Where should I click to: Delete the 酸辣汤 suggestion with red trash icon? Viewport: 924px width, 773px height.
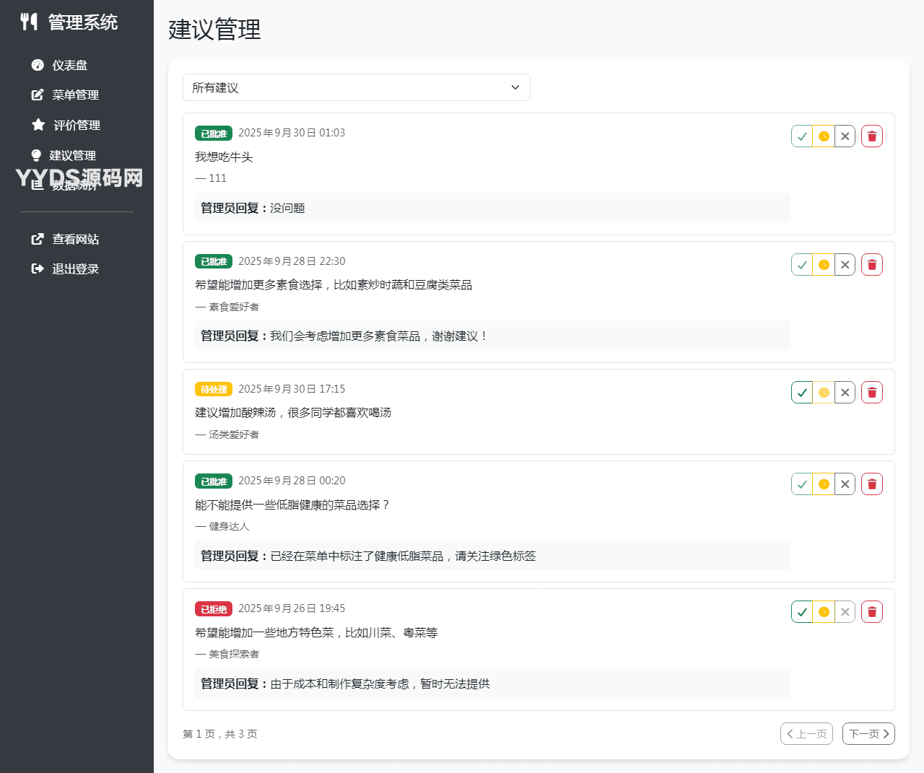coord(871,392)
